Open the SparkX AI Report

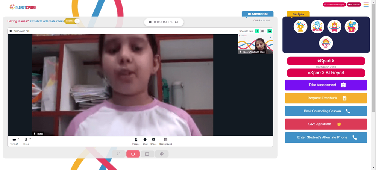pos(326,73)
